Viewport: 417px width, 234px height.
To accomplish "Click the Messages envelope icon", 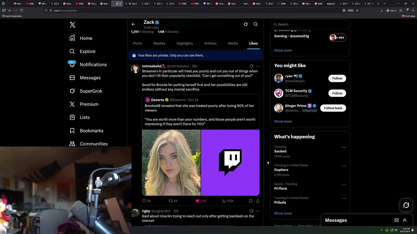I will 72,78.
